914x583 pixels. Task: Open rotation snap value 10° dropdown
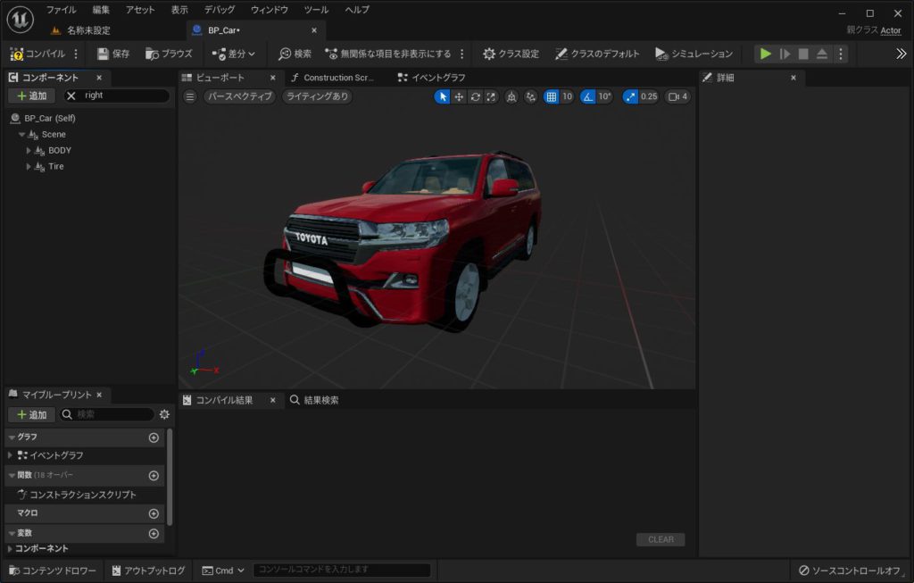[x=604, y=96]
